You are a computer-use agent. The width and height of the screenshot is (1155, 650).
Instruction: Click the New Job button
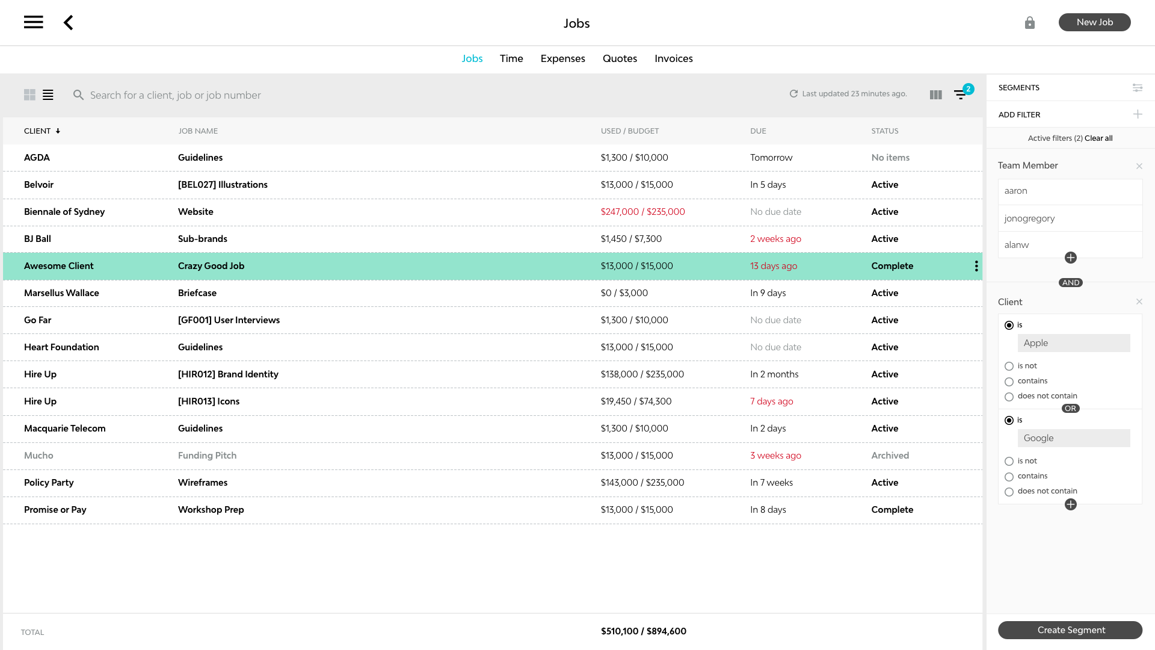click(x=1094, y=22)
